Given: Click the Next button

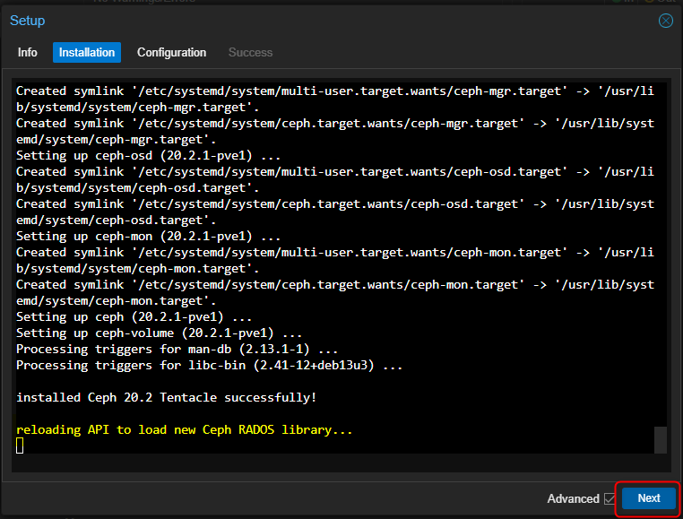Looking at the screenshot, I should pyautogui.click(x=649, y=498).
